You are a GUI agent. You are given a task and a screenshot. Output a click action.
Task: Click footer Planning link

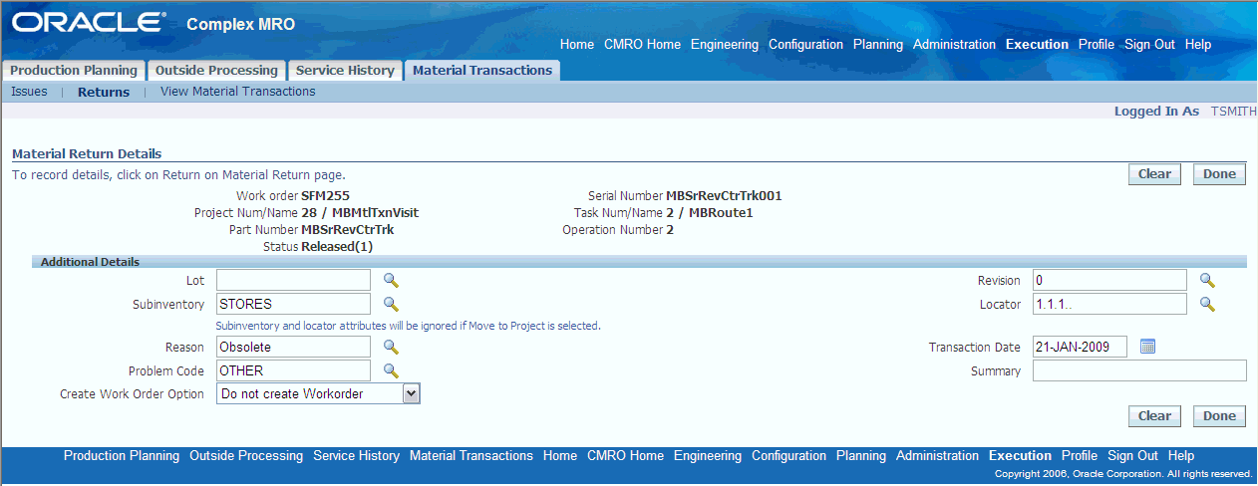861,456
